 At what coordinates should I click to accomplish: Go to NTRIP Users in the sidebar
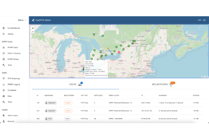click(13, 47)
